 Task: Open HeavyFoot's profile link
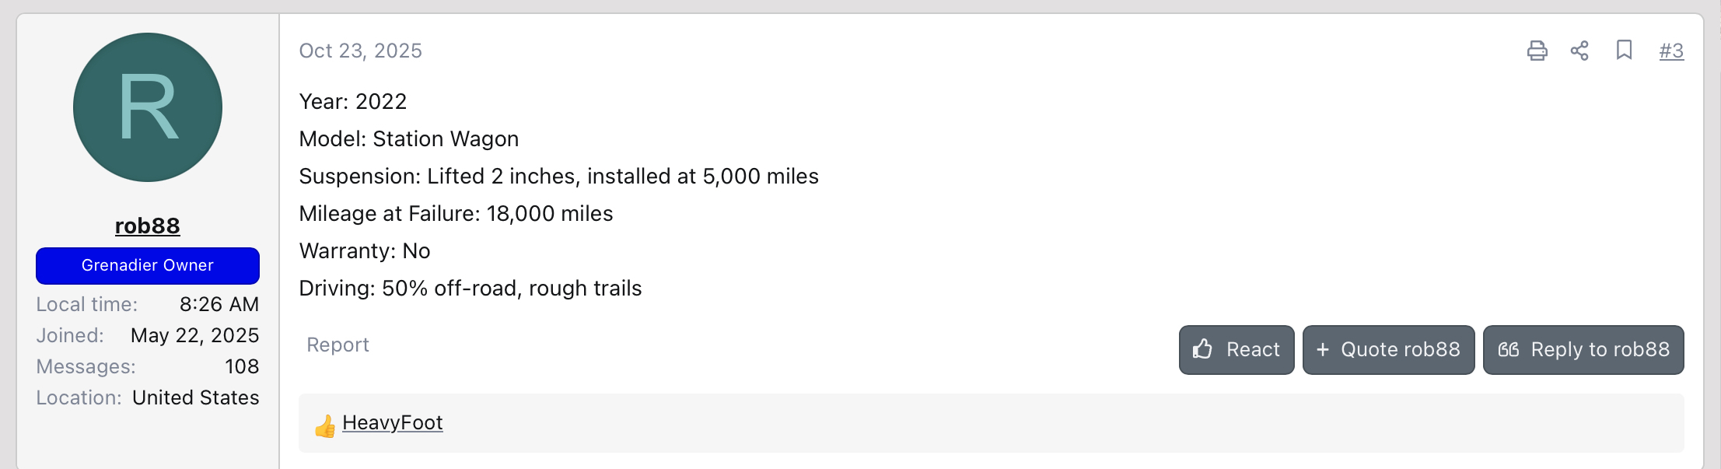[393, 422]
